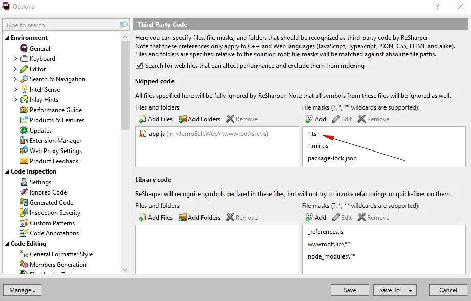Select the node_modules\** mask
The width and height of the screenshot is (471, 301).
tap(331, 256)
